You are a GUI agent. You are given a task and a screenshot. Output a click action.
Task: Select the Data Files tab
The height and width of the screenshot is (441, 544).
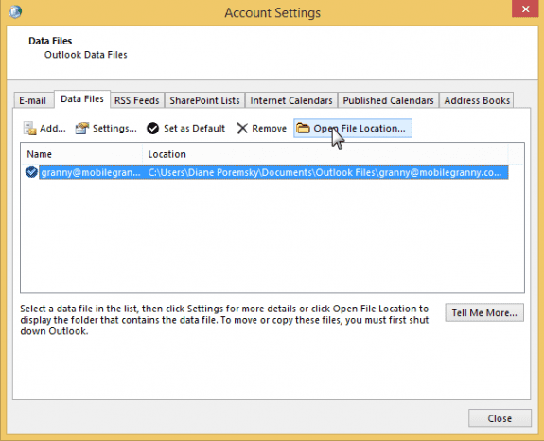pyautogui.click(x=82, y=99)
